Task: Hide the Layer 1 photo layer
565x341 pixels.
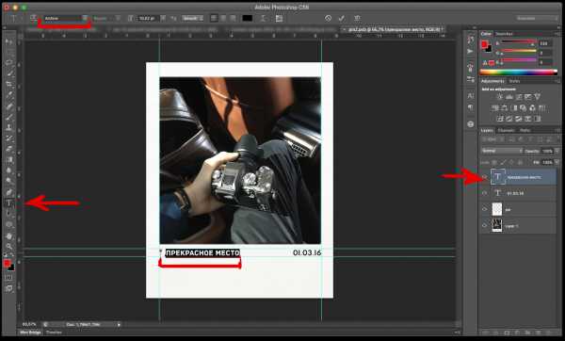Action: (x=485, y=226)
